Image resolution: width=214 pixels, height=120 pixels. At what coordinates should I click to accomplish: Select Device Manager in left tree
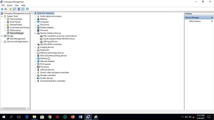pyautogui.click(x=17, y=33)
